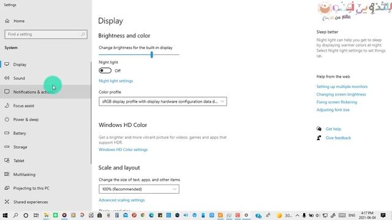
Task: Show hidden system tray icons
Action: [298, 216]
